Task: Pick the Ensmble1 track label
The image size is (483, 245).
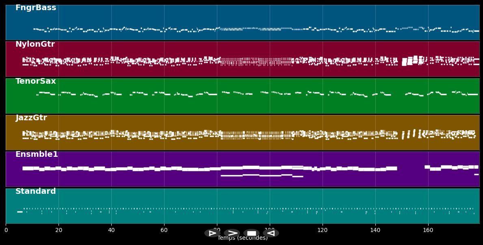Action: pos(37,154)
